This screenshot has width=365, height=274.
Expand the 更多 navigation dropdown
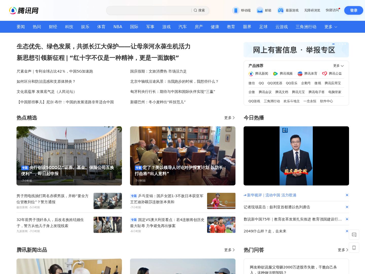pos(331,27)
